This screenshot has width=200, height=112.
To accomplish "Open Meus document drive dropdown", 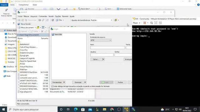I will point(35,27).
